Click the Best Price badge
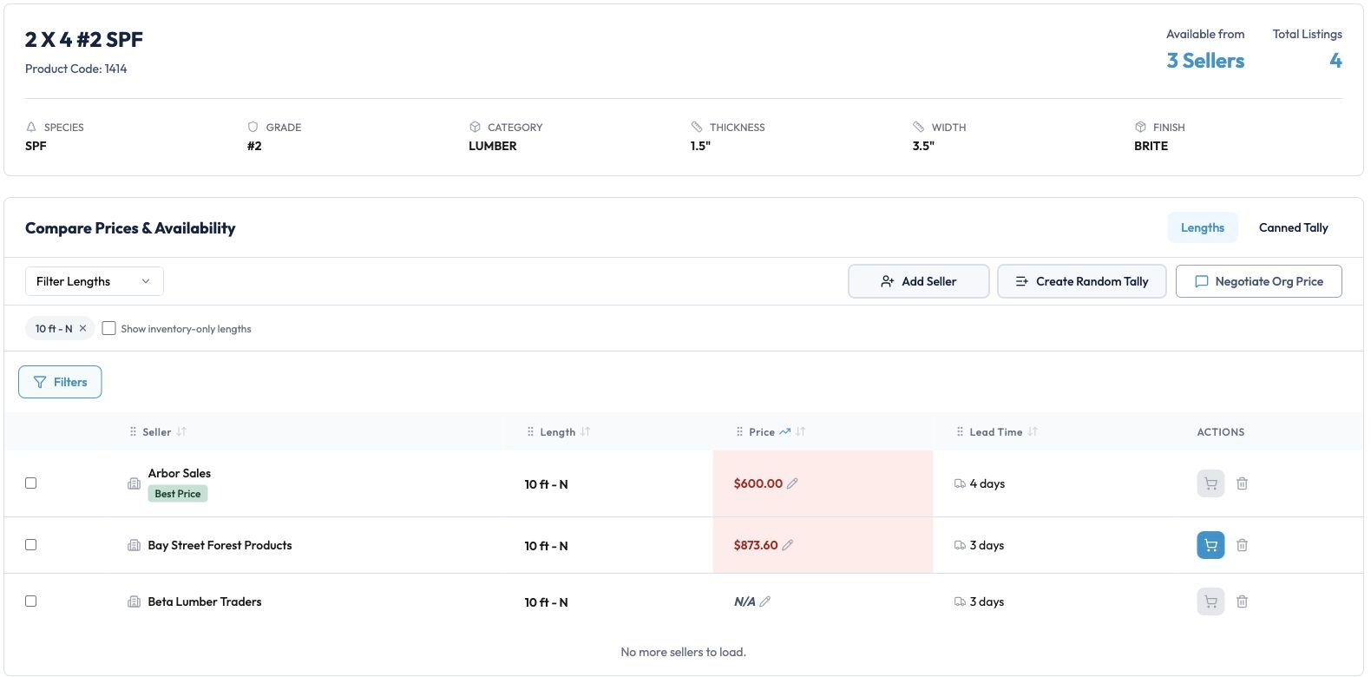 (x=178, y=494)
